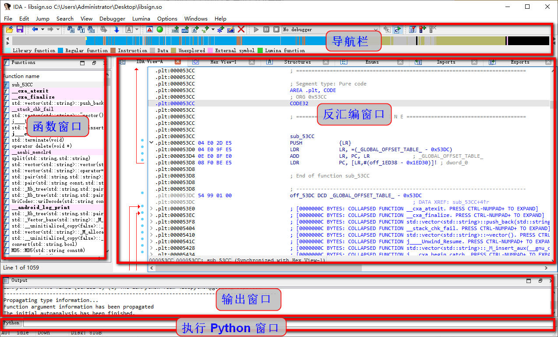558x337 pixels.
Task: Collapse the sub_53CC function chevron
Action: (x=152, y=143)
